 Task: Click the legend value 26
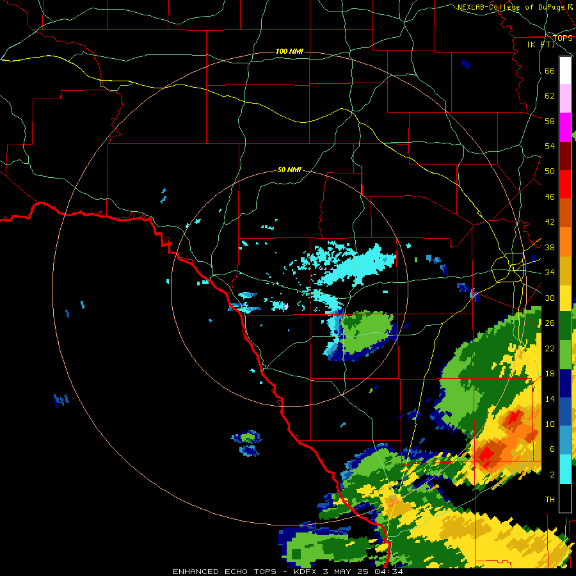coord(550,323)
